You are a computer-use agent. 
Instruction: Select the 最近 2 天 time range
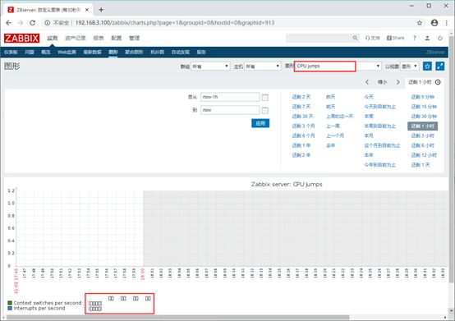pyautogui.click(x=301, y=97)
